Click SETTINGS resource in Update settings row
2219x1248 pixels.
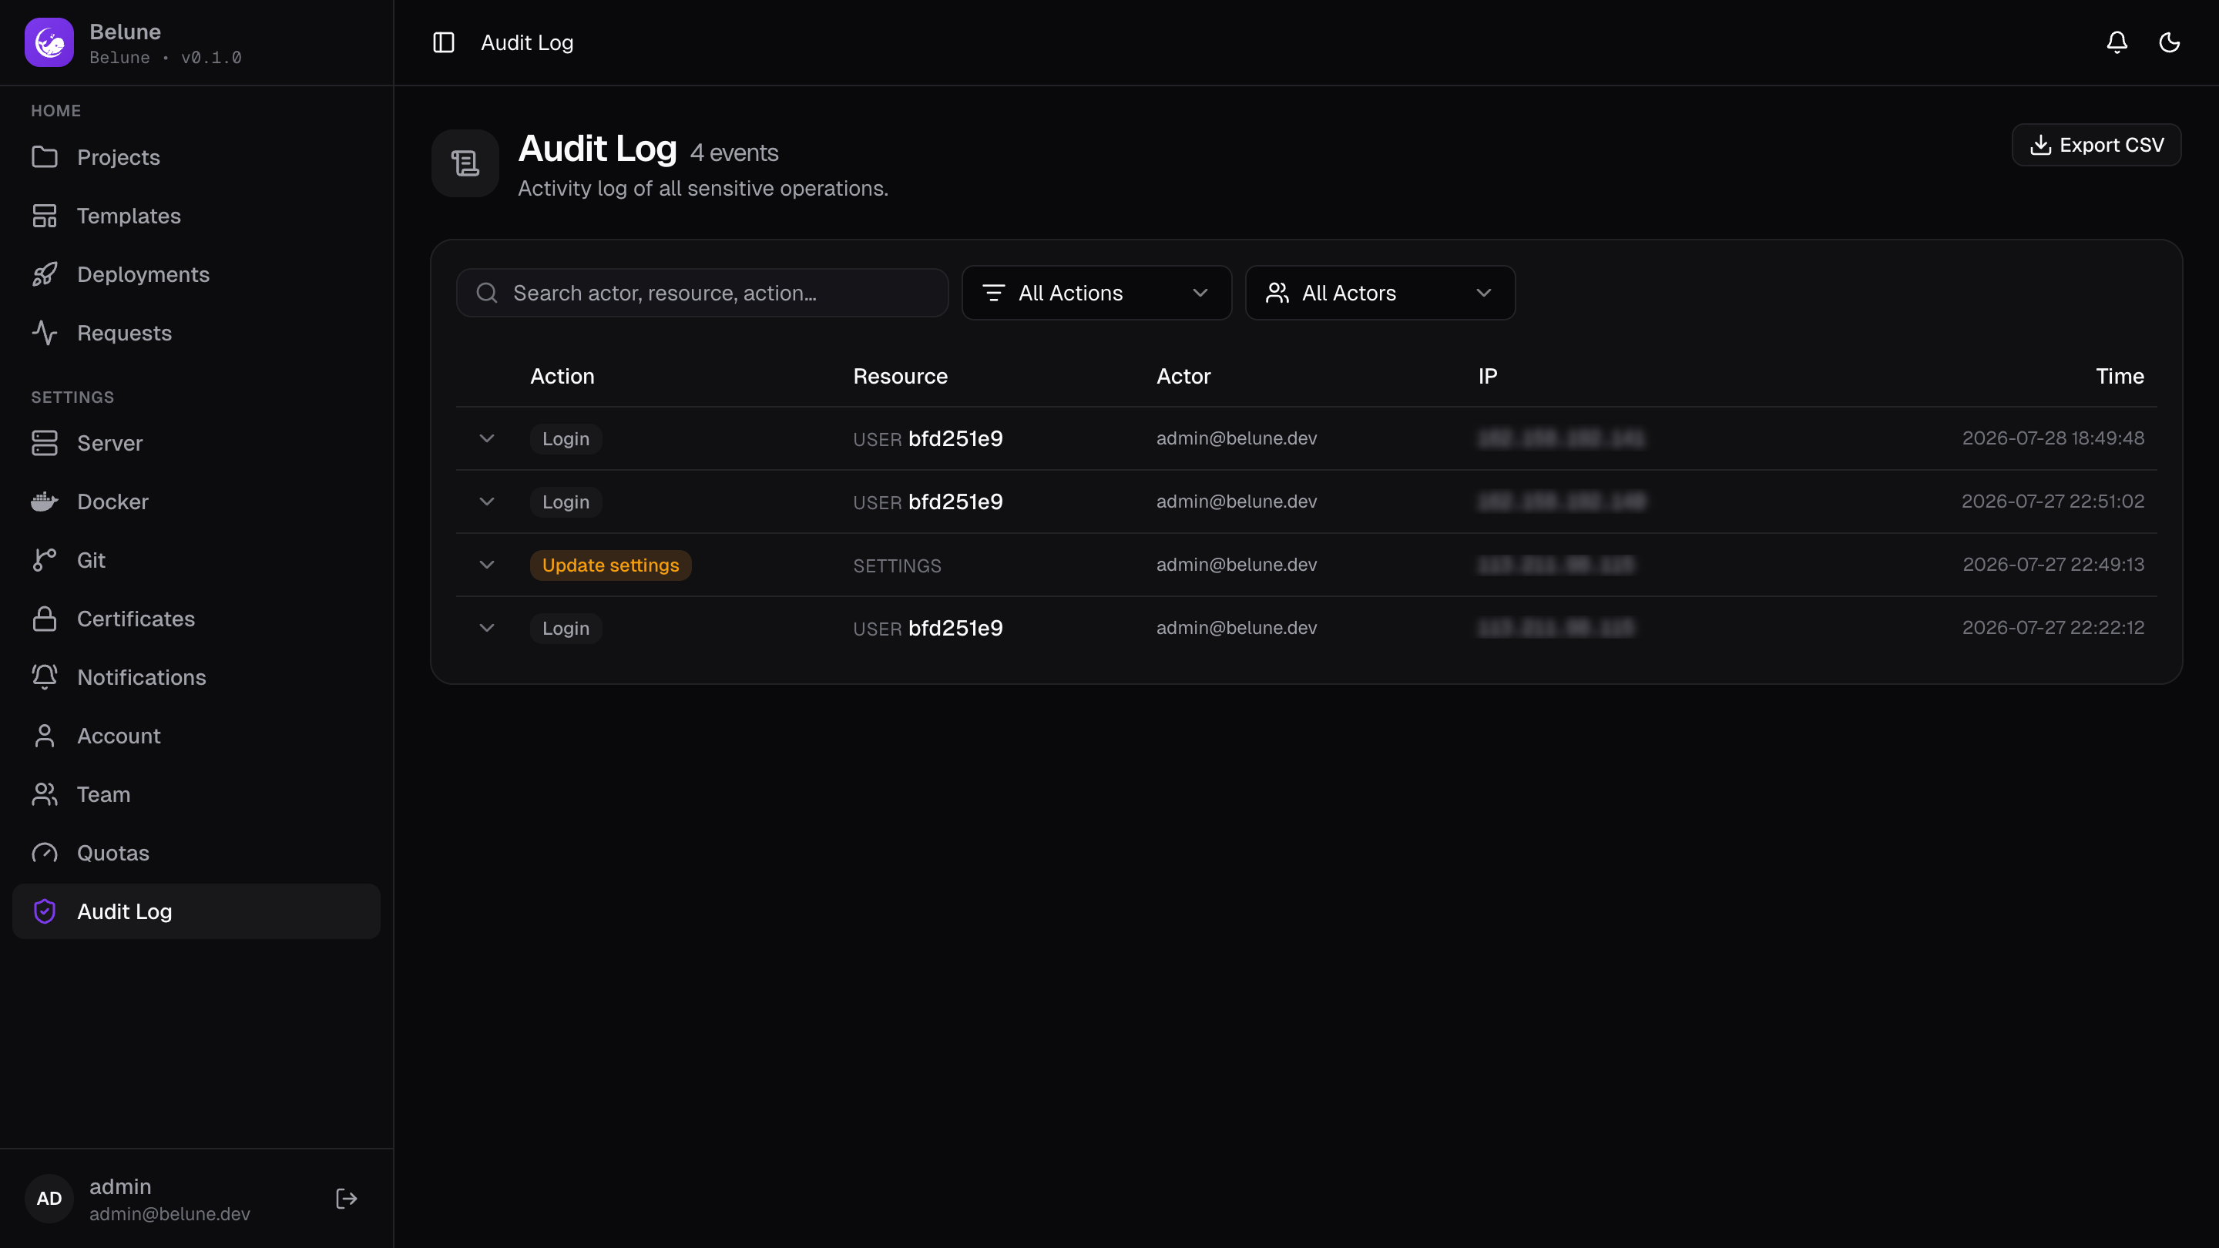point(897,566)
